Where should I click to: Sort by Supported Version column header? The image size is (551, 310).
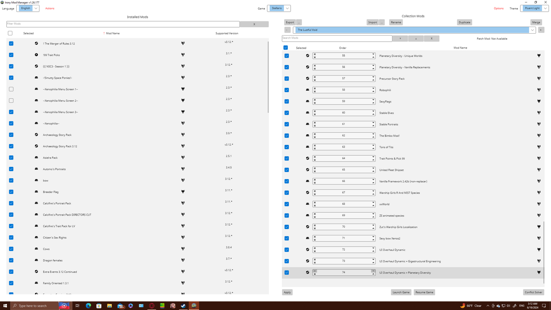227,33
